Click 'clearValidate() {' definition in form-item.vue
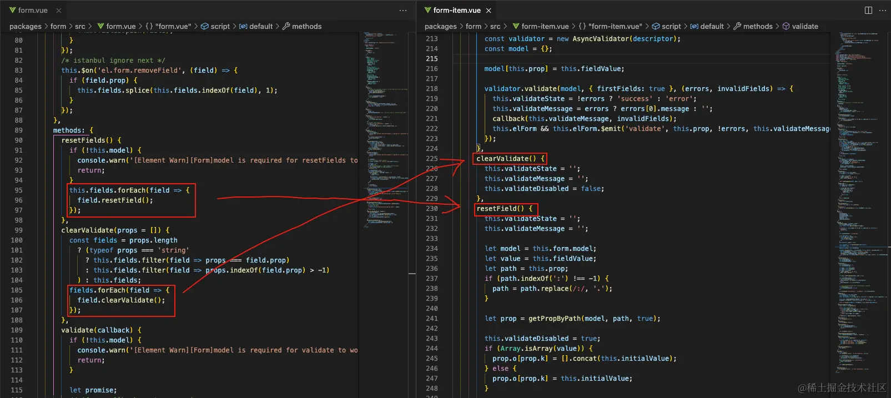The image size is (891, 398). pyautogui.click(x=510, y=159)
